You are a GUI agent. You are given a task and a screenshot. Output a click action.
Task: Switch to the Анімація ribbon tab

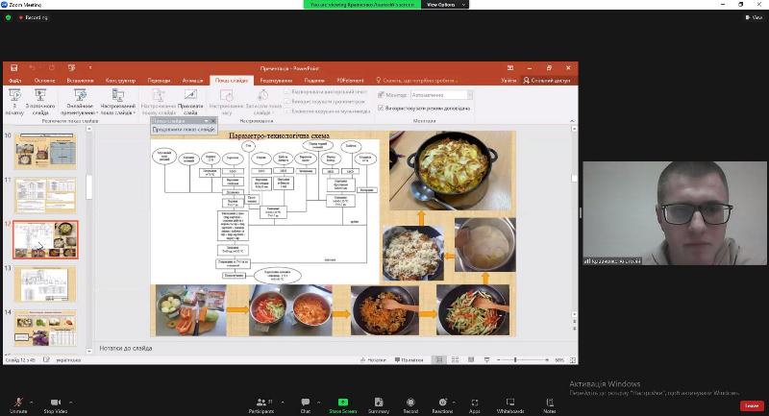pos(191,80)
